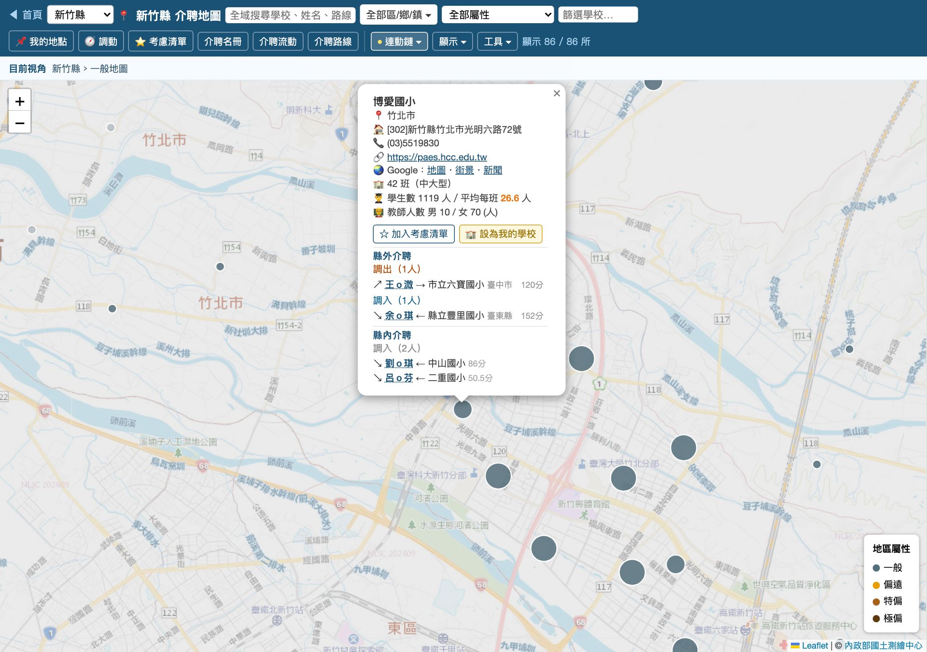Image resolution: width=927 pixels, height=652 pixels.
Task: Open the 全部區/鄉/鎮 district dropdown
Action: point(398,15)
